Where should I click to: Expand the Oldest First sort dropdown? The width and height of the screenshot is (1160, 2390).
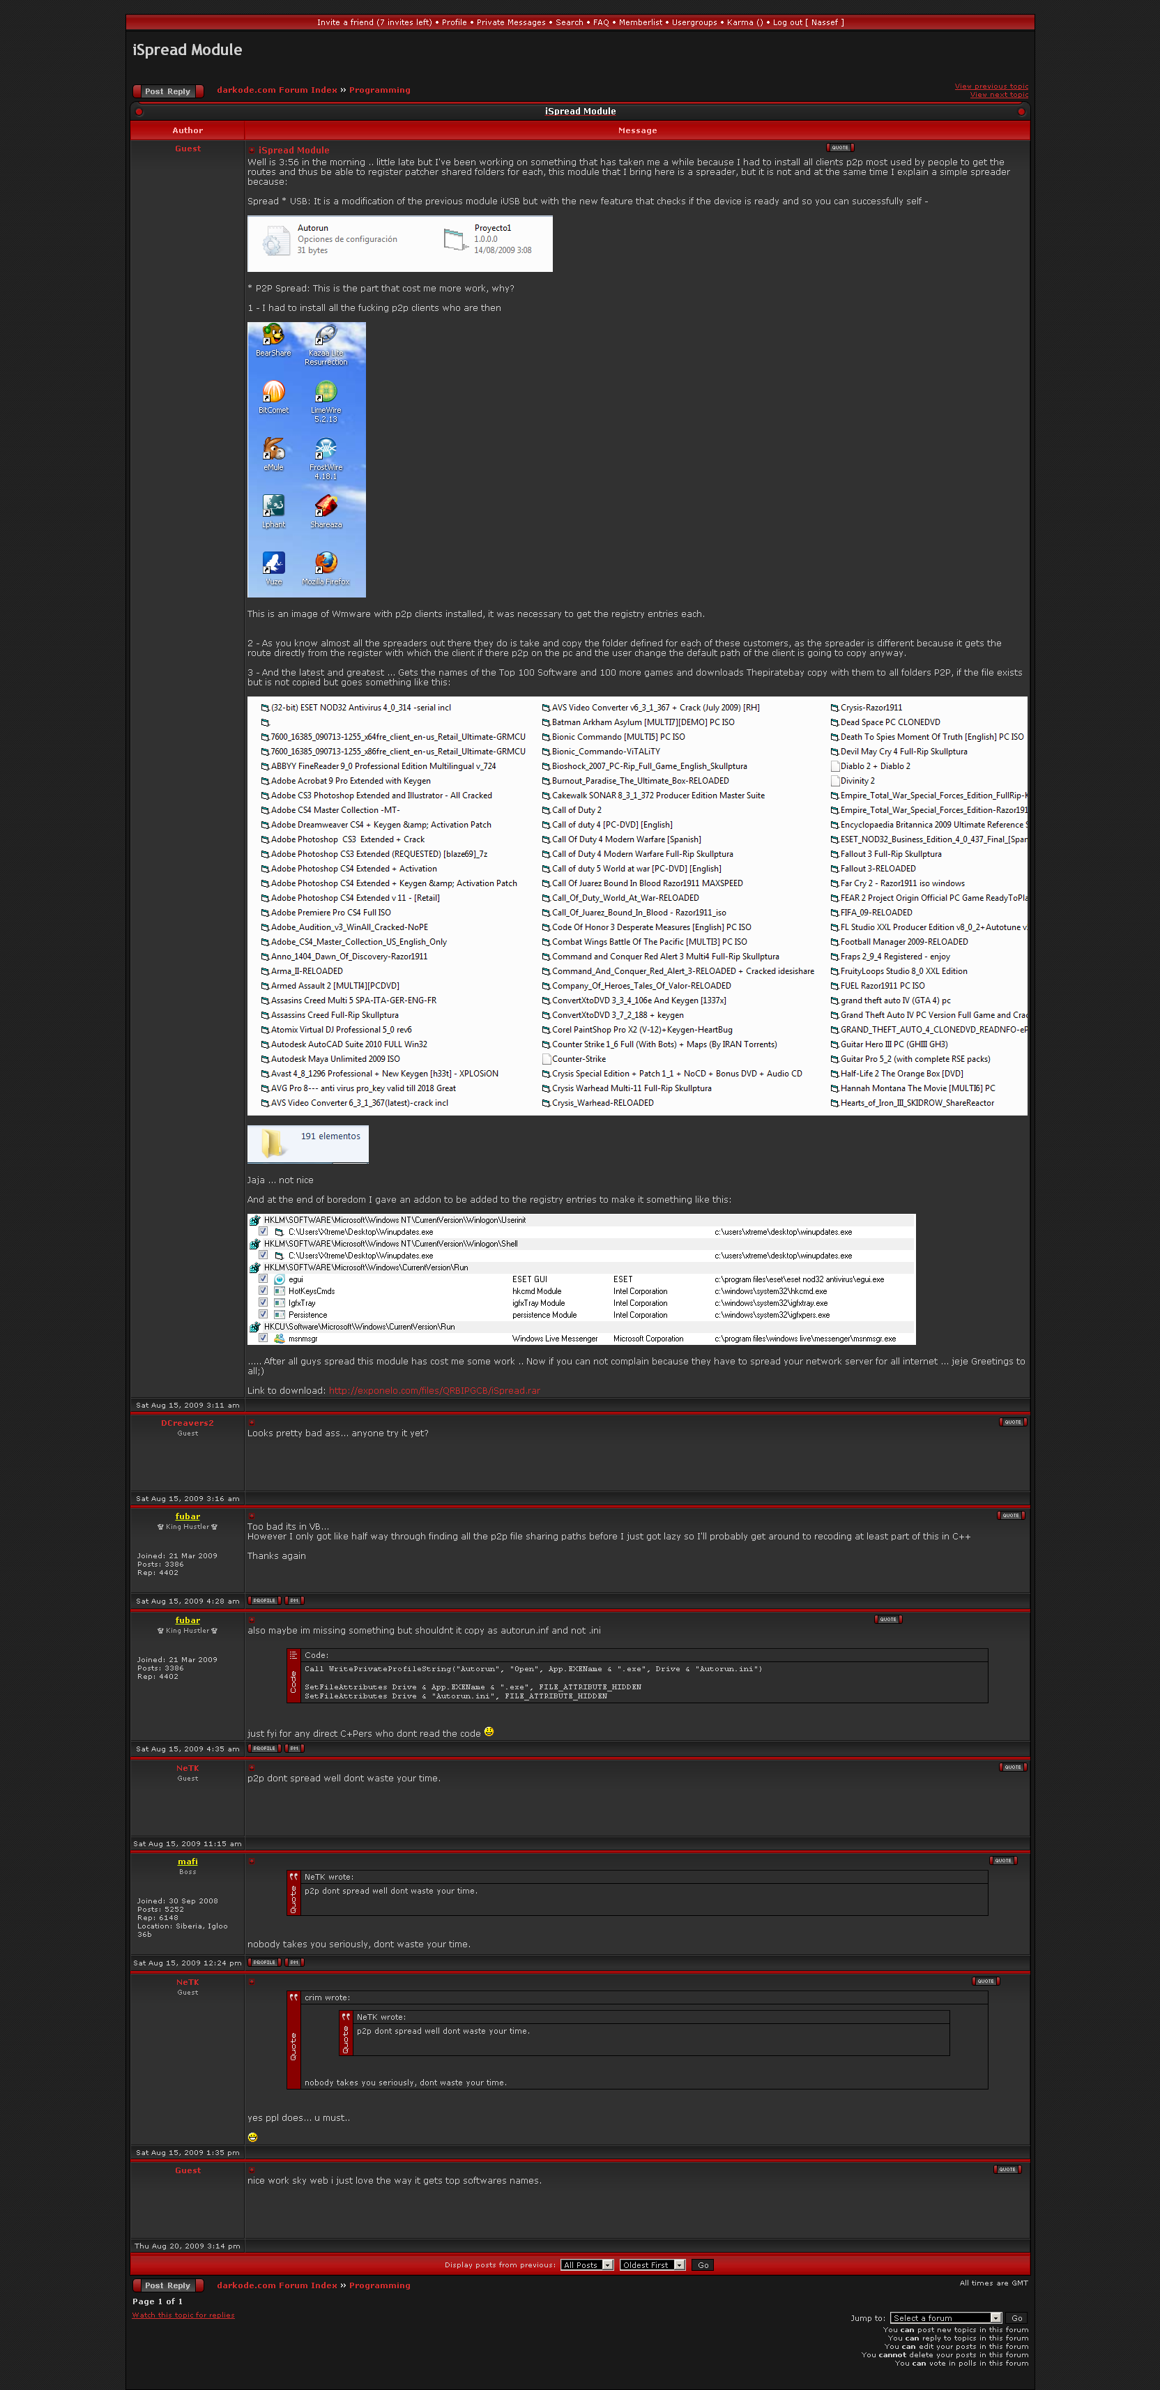[x=652, y=2265]
